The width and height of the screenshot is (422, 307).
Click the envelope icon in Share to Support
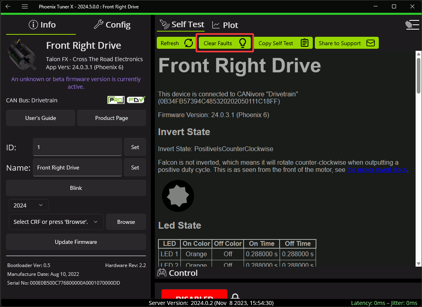click(x=370, y=43)
